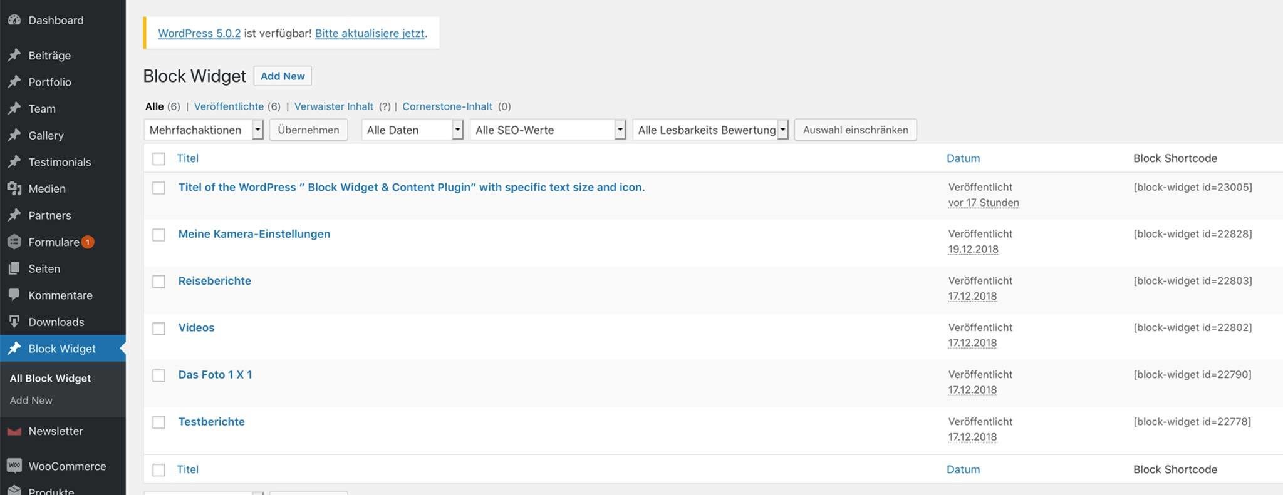This screenshot has width=1283, height=495.
Task: Click the pin icon beside Portfolio
Action: (14, 82)
